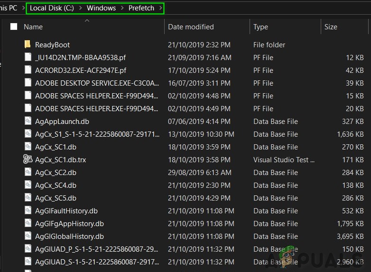The image size is (371, 272).
Task: Open the ReadyBoot folder icon
Action: coord(28,45)
